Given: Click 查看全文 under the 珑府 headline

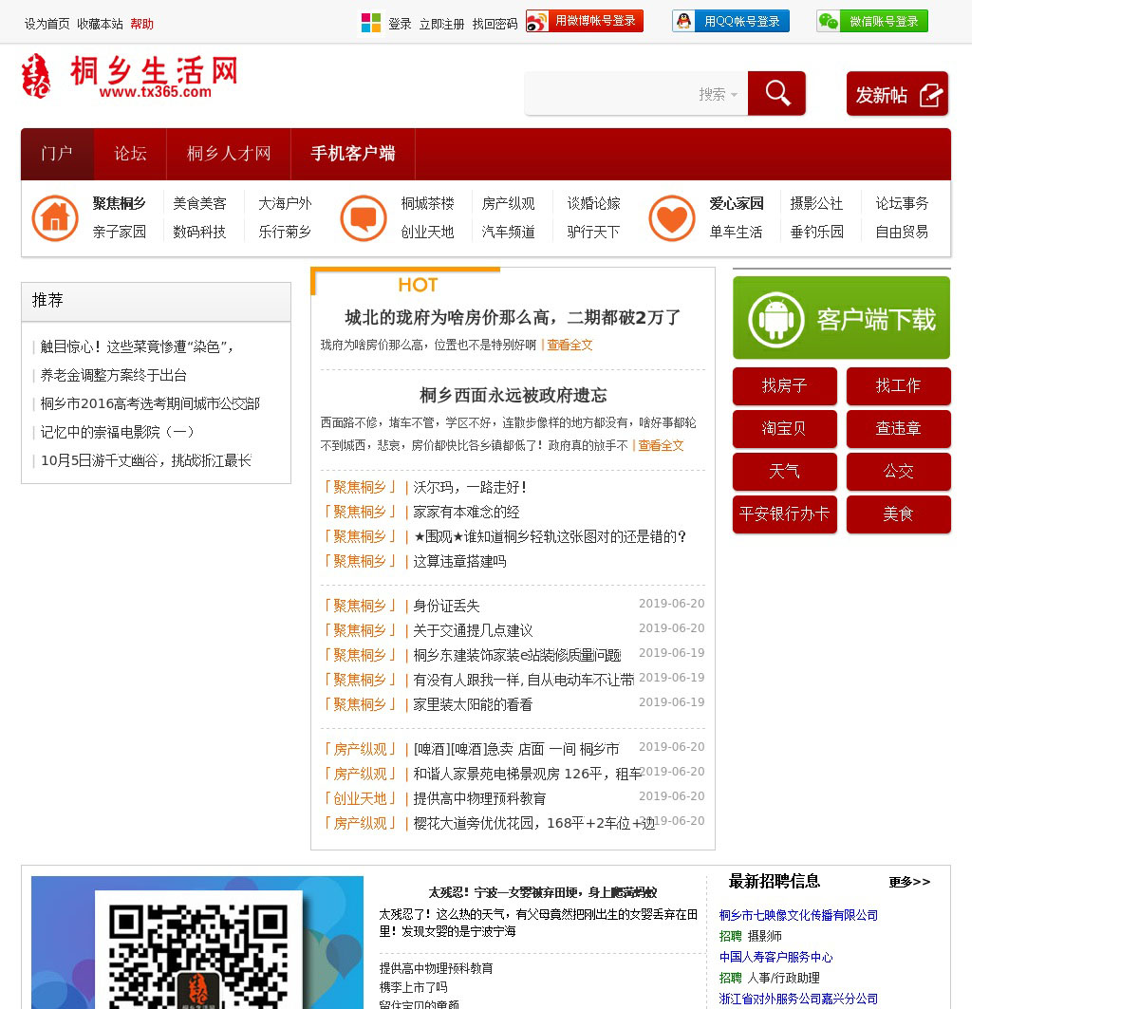Looking at the screenshot, I should click(569, 346).
